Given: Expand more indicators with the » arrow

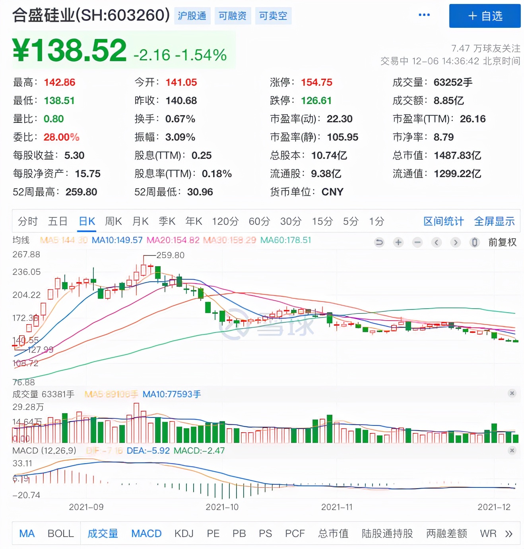Looking at the screenshot, I should tap(508, 534).
